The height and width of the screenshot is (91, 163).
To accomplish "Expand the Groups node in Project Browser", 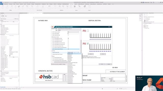I will tap(144, 27).
